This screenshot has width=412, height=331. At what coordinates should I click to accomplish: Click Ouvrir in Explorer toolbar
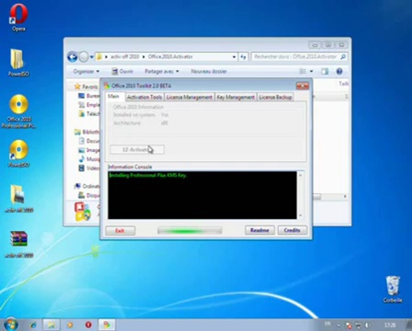point(122,71)
